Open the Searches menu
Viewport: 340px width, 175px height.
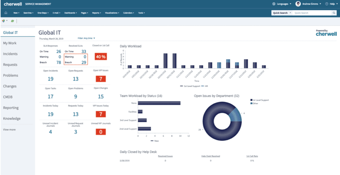click(x=29, y=13)
